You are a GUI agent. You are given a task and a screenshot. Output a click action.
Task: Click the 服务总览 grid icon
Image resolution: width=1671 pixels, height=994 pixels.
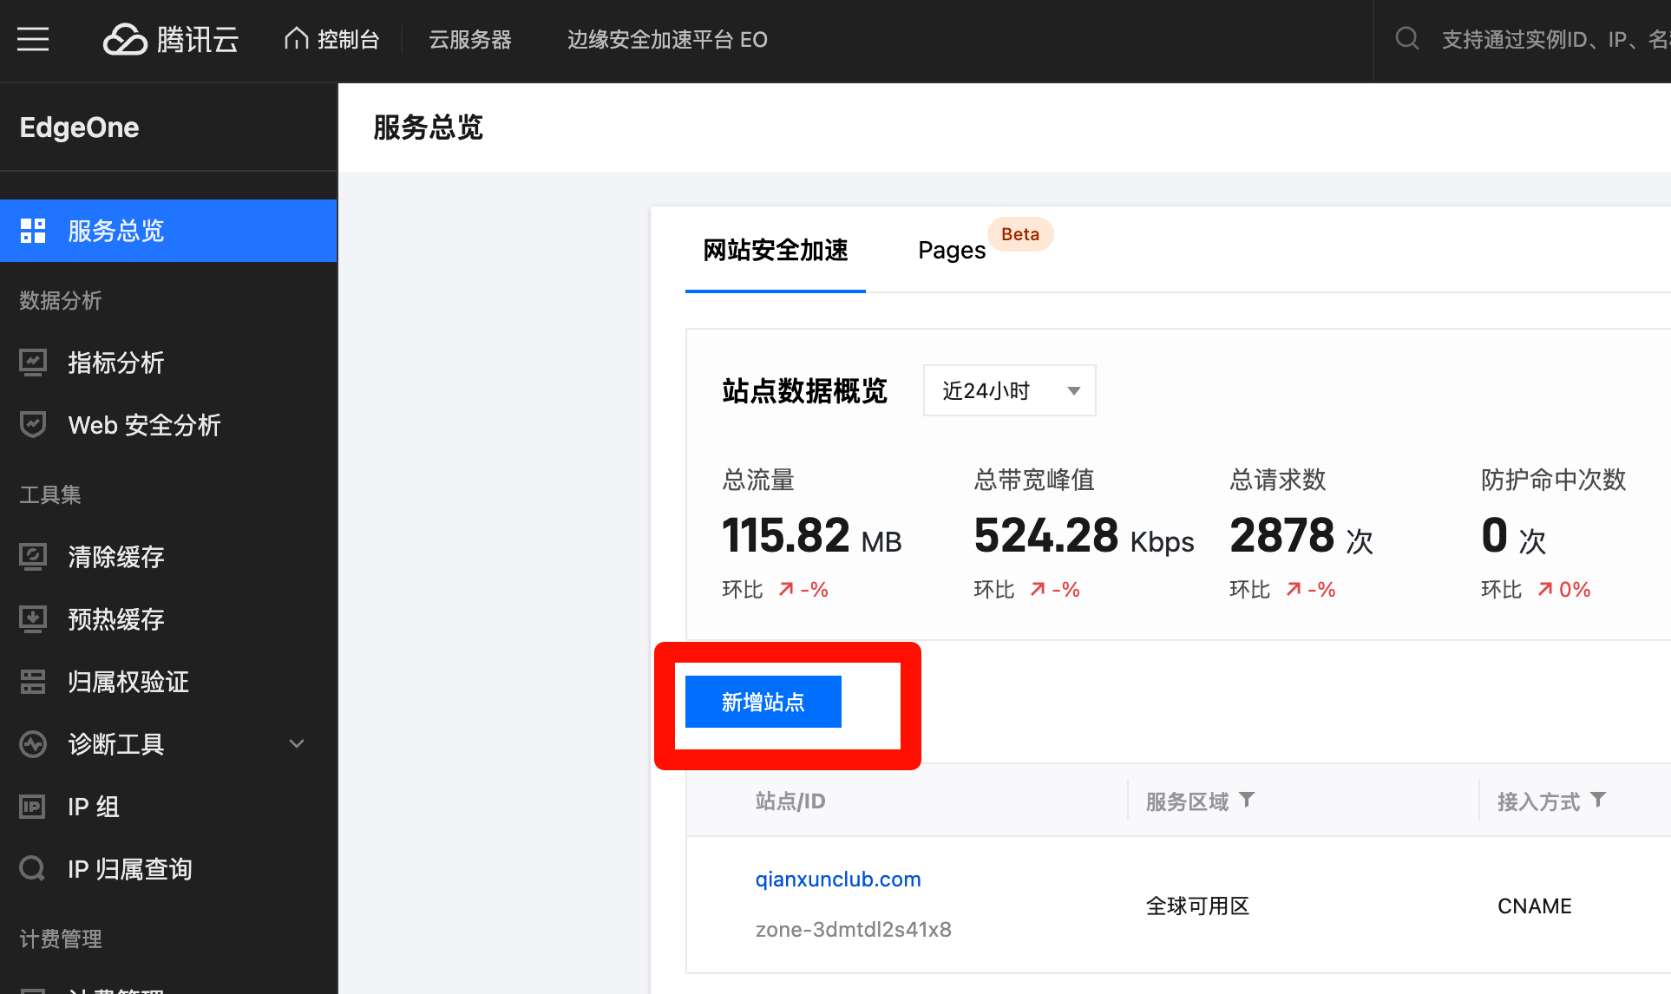coord(33,231)
